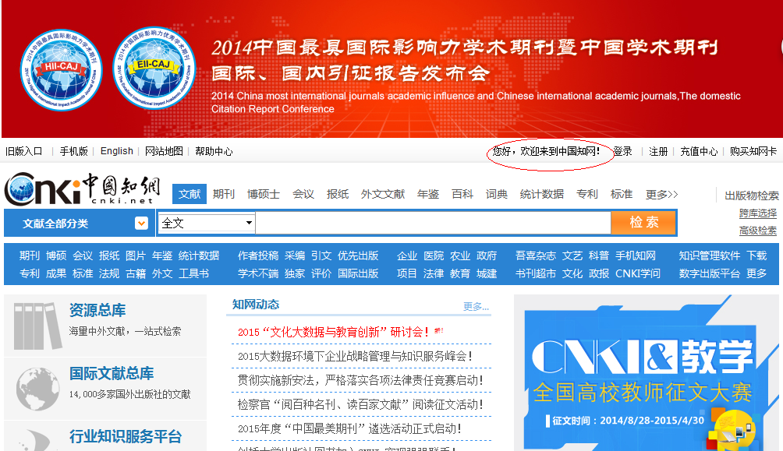Open 手机知网 link
783x451 pixels.
(x=635, y=256)
